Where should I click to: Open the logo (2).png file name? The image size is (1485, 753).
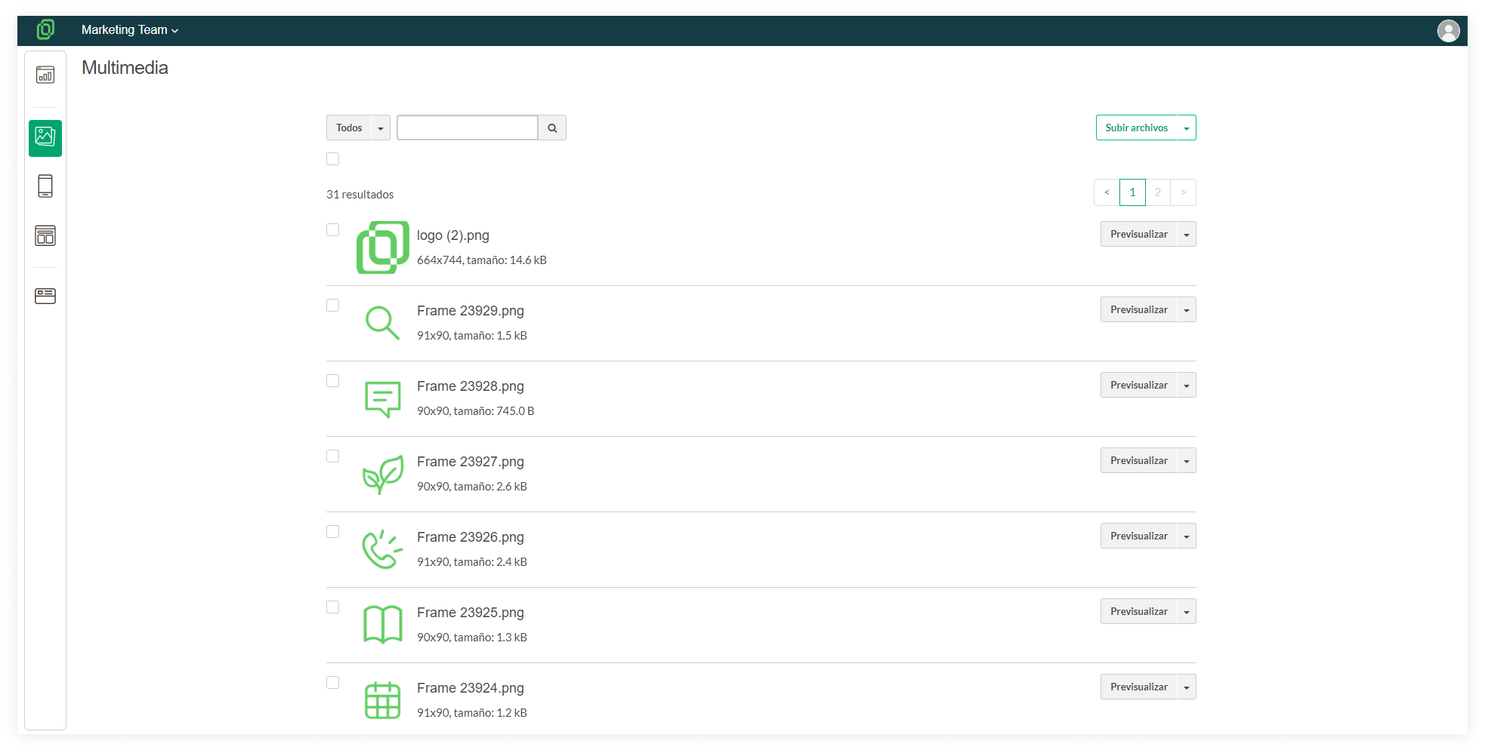tap(453, 235)
